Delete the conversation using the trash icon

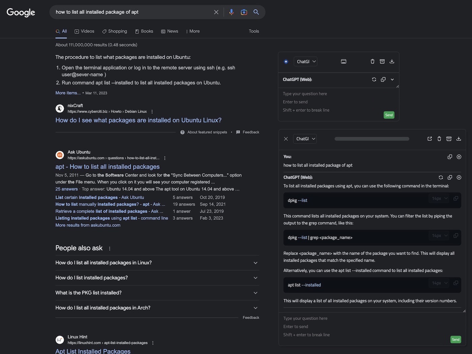pyautogui.click(x=373, y=61)
